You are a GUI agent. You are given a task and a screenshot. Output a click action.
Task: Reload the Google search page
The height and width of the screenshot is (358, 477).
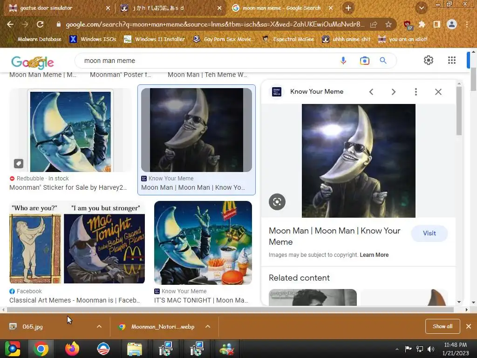40,24
